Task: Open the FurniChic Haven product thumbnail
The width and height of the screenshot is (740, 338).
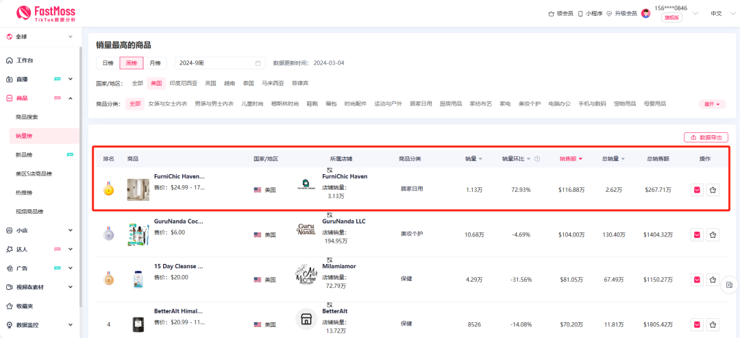Action: (138, 190)
